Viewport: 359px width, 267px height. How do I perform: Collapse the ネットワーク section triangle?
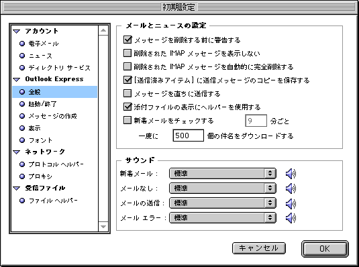pyautogui.click(x=17, y=152)
